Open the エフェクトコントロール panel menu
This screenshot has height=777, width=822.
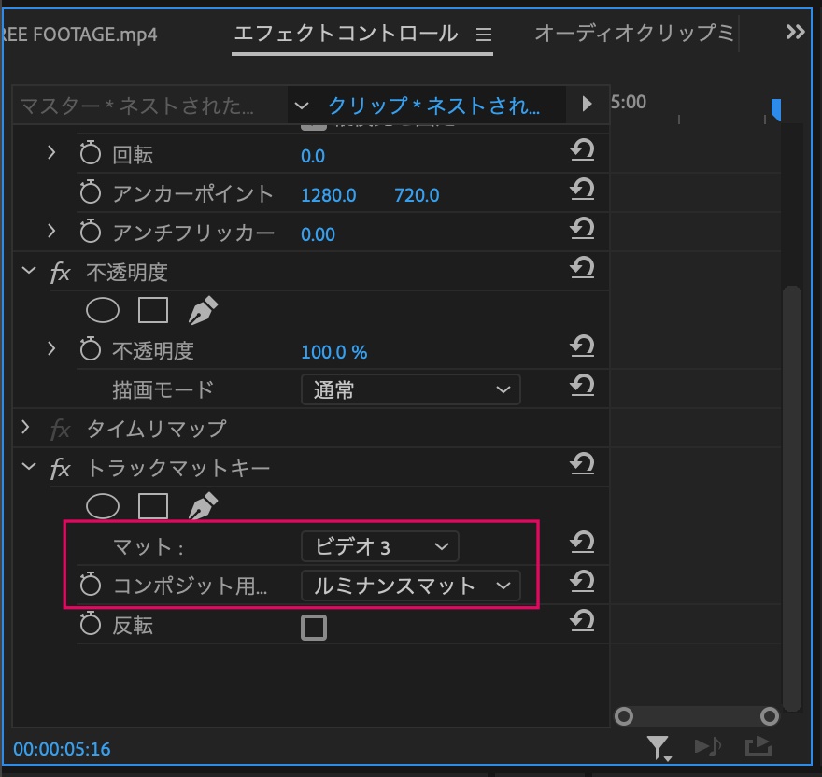point(484,35)
